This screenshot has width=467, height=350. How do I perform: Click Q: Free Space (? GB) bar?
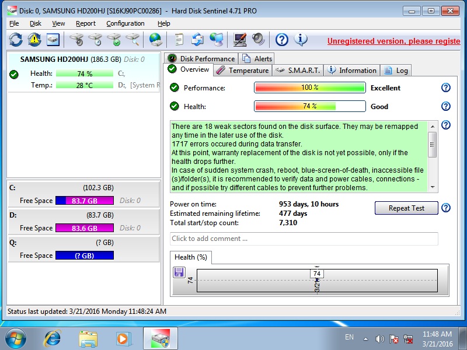[85, 256]
